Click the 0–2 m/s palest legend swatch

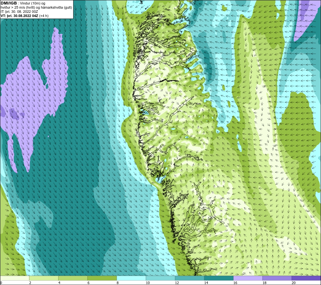click(15, 278)
